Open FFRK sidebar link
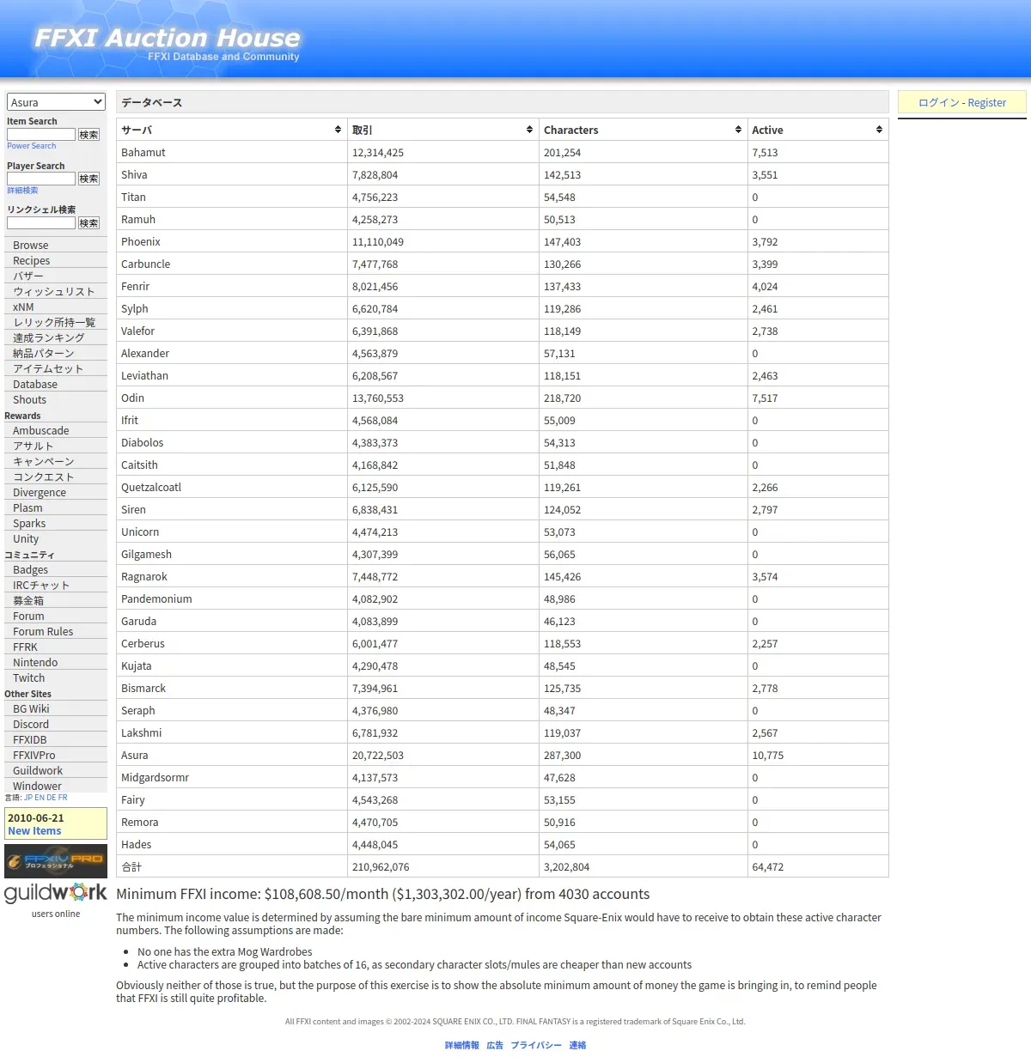 pyautogui.click(x=56, y=647)
